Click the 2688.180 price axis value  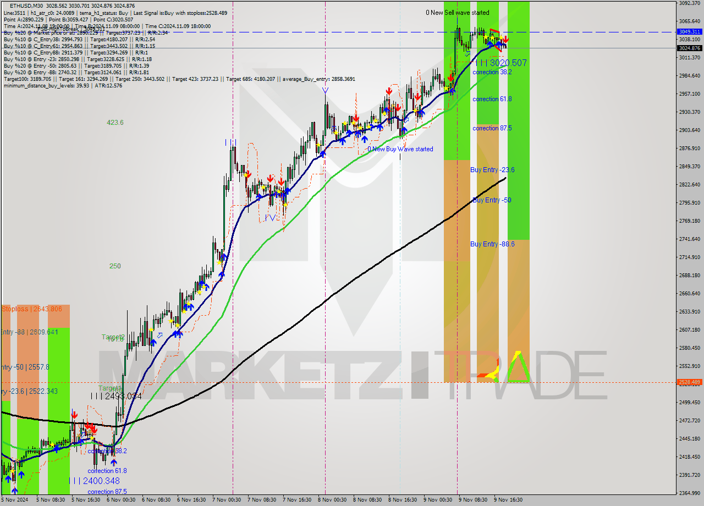[x=689, y=276]
